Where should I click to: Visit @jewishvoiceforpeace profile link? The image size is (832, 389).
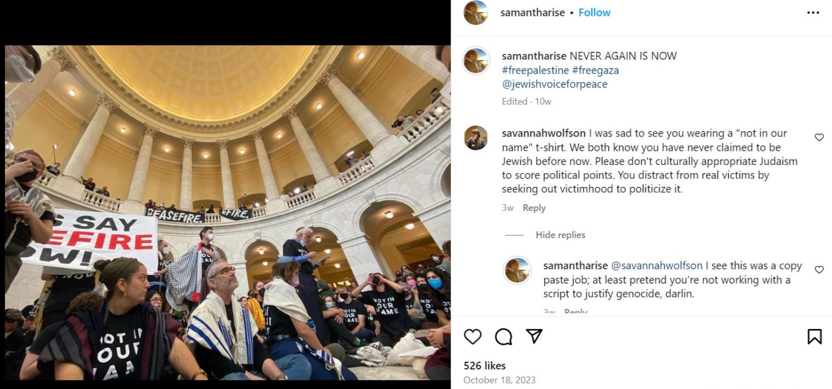pos(555,84)
